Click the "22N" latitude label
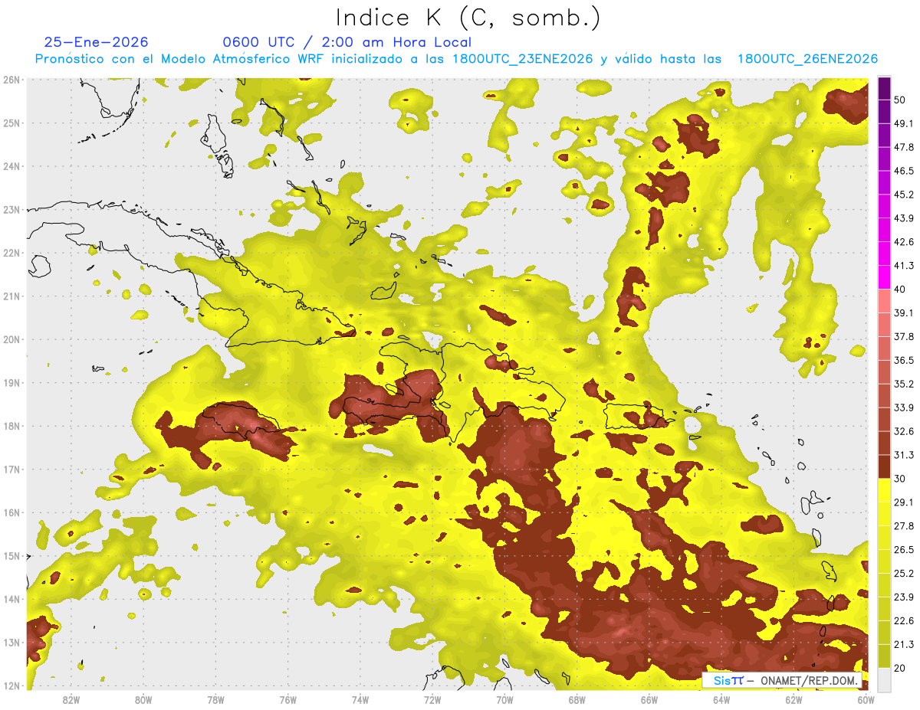Image resolution: width=920 pixels, height=710 pixels. 11,253
